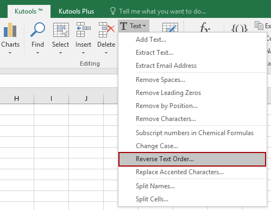Click the lightbulb Tell me icon
The width and height of the screenshot is (271, 210).
[113, 11]
